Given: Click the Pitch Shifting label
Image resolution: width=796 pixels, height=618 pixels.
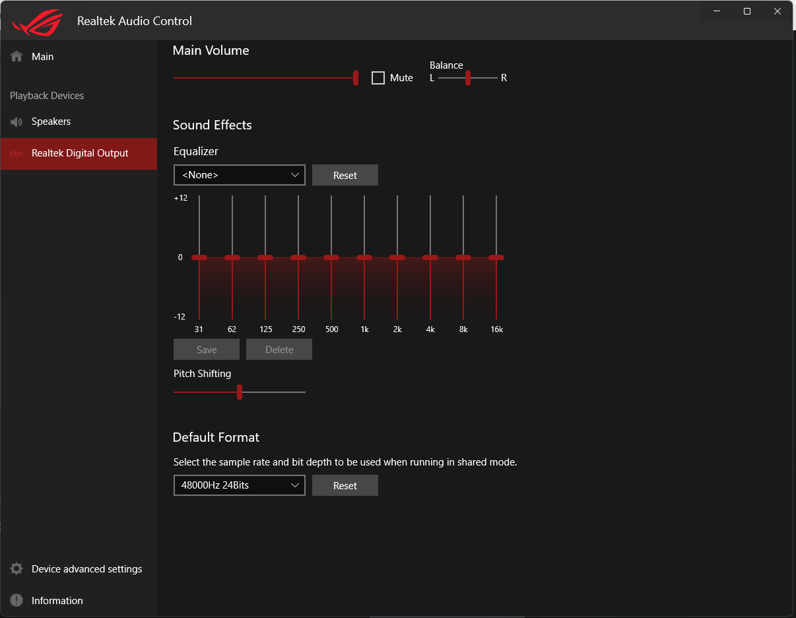Looking at the screenshot, I should click(202, 374).
